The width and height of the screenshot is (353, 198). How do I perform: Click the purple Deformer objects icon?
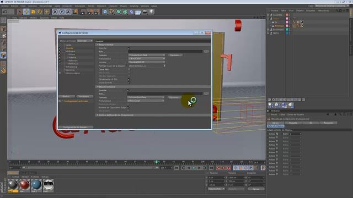coord(131,12)
